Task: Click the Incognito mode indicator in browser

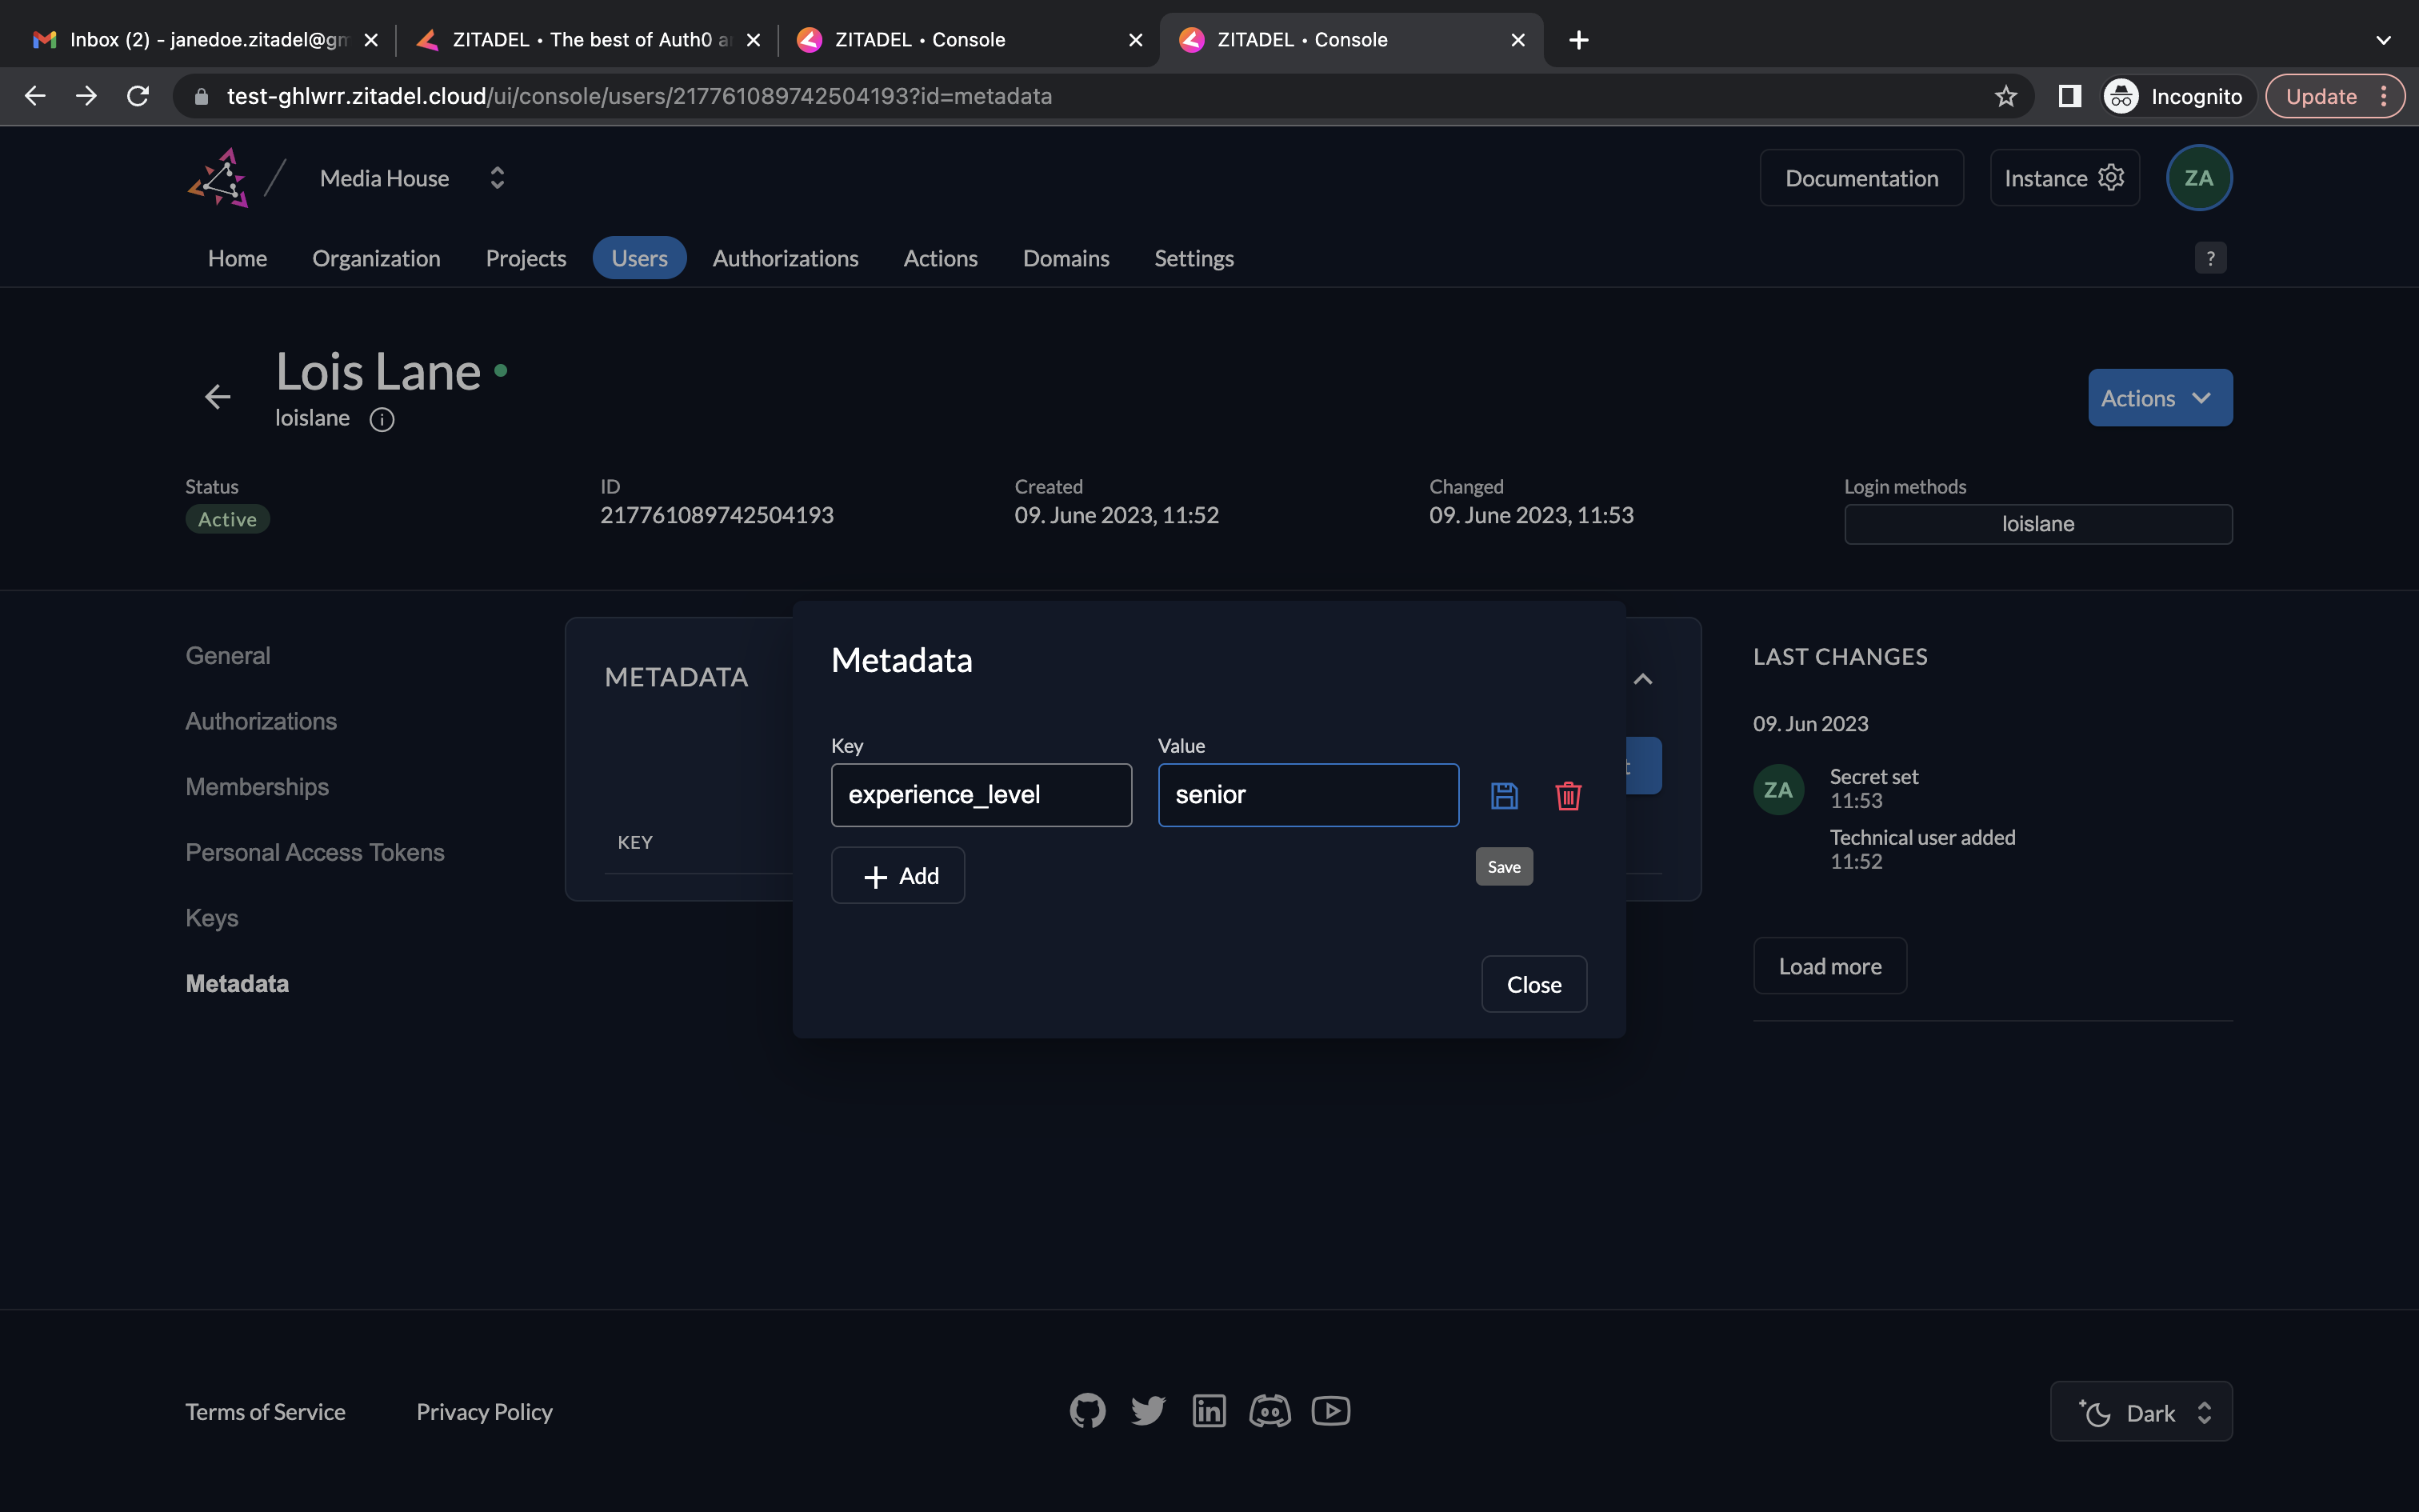Action: click(2170, 96)
